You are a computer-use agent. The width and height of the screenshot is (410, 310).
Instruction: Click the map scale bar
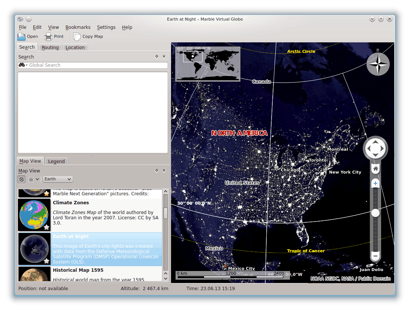233,275
